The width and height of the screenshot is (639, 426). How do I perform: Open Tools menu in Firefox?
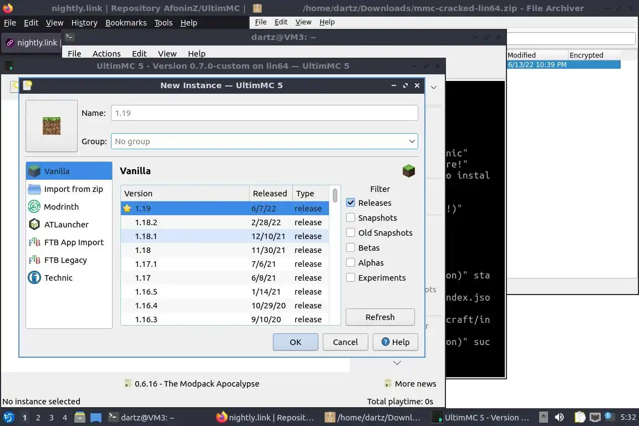click(164, 23)
